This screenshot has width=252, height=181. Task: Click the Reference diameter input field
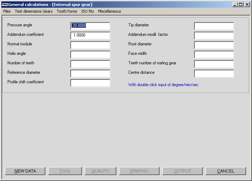point(90,73)
